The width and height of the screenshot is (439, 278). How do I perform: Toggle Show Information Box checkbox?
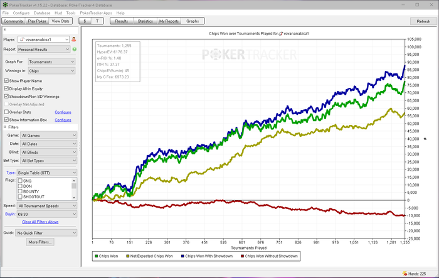click(6, 120)
